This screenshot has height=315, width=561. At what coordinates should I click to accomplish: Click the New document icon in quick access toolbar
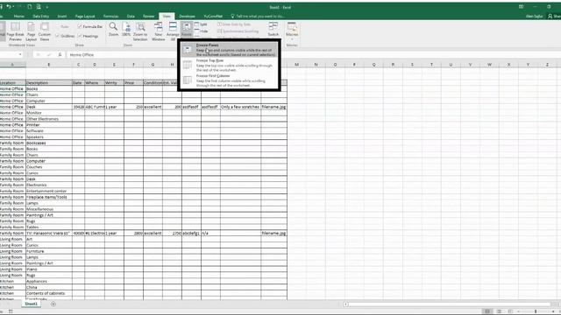(29, 7)
